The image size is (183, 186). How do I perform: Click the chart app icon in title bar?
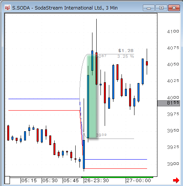[7, 8]
